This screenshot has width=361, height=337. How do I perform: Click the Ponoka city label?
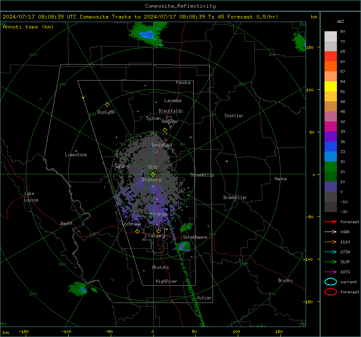click(x=183, y=83)
